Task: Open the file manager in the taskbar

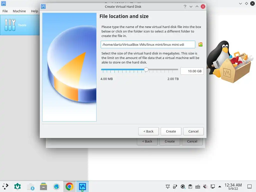Action: click(43, 186)
